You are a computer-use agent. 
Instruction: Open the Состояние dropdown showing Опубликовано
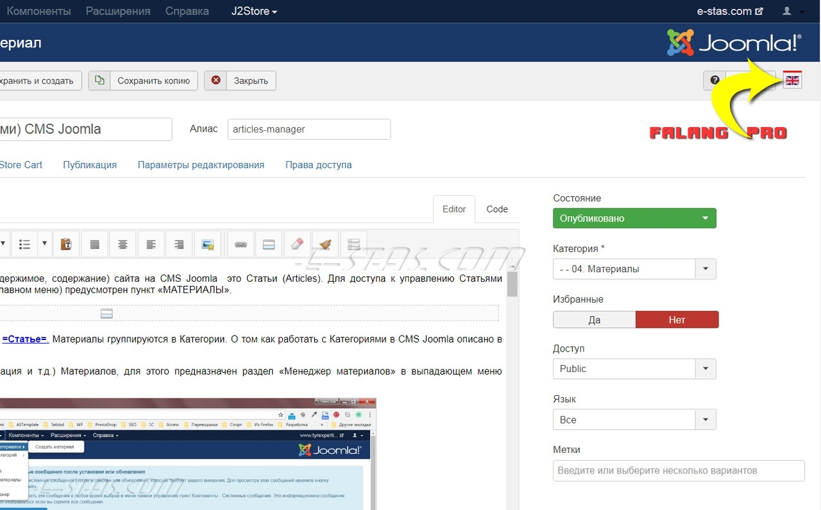pyautogui.click(x=634, y=218)
